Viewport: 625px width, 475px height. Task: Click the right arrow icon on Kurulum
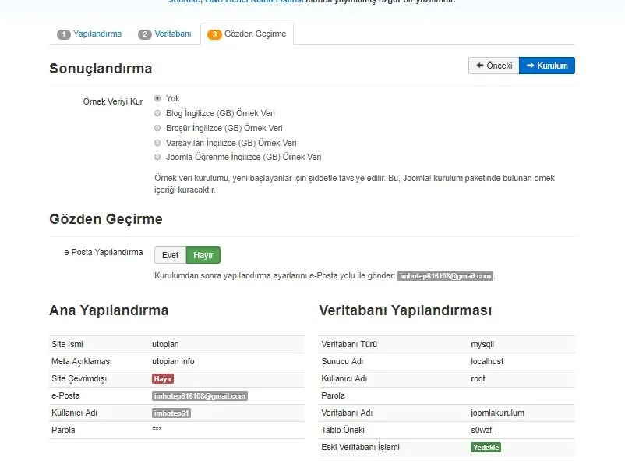pos(530,66)
